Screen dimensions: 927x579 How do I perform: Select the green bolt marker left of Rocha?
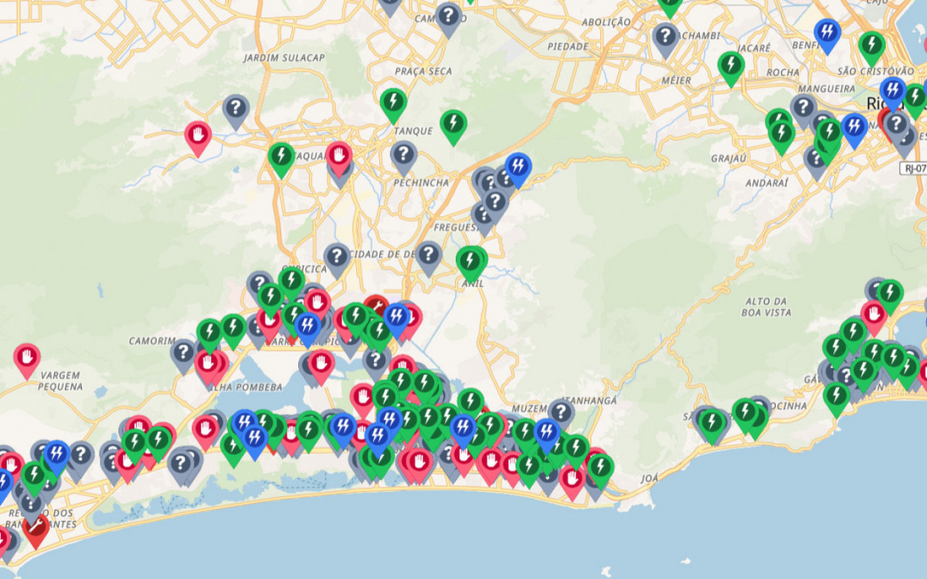[731, 66]
